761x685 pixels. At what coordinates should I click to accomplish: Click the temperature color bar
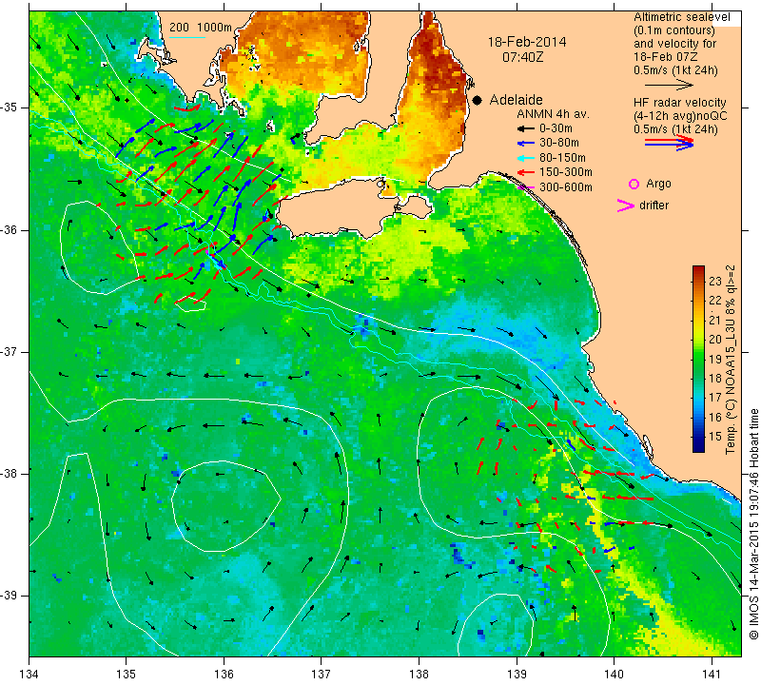(698, 359)
